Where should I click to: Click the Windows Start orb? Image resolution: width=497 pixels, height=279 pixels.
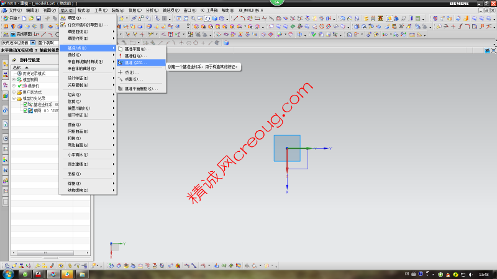pos(8,274)
